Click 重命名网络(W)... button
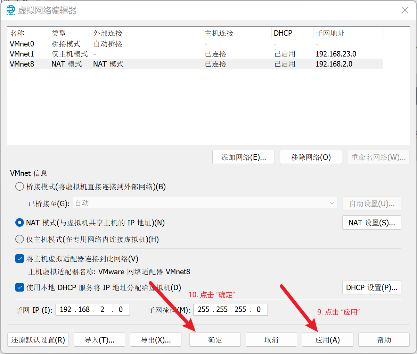 [x=378, y=157]
